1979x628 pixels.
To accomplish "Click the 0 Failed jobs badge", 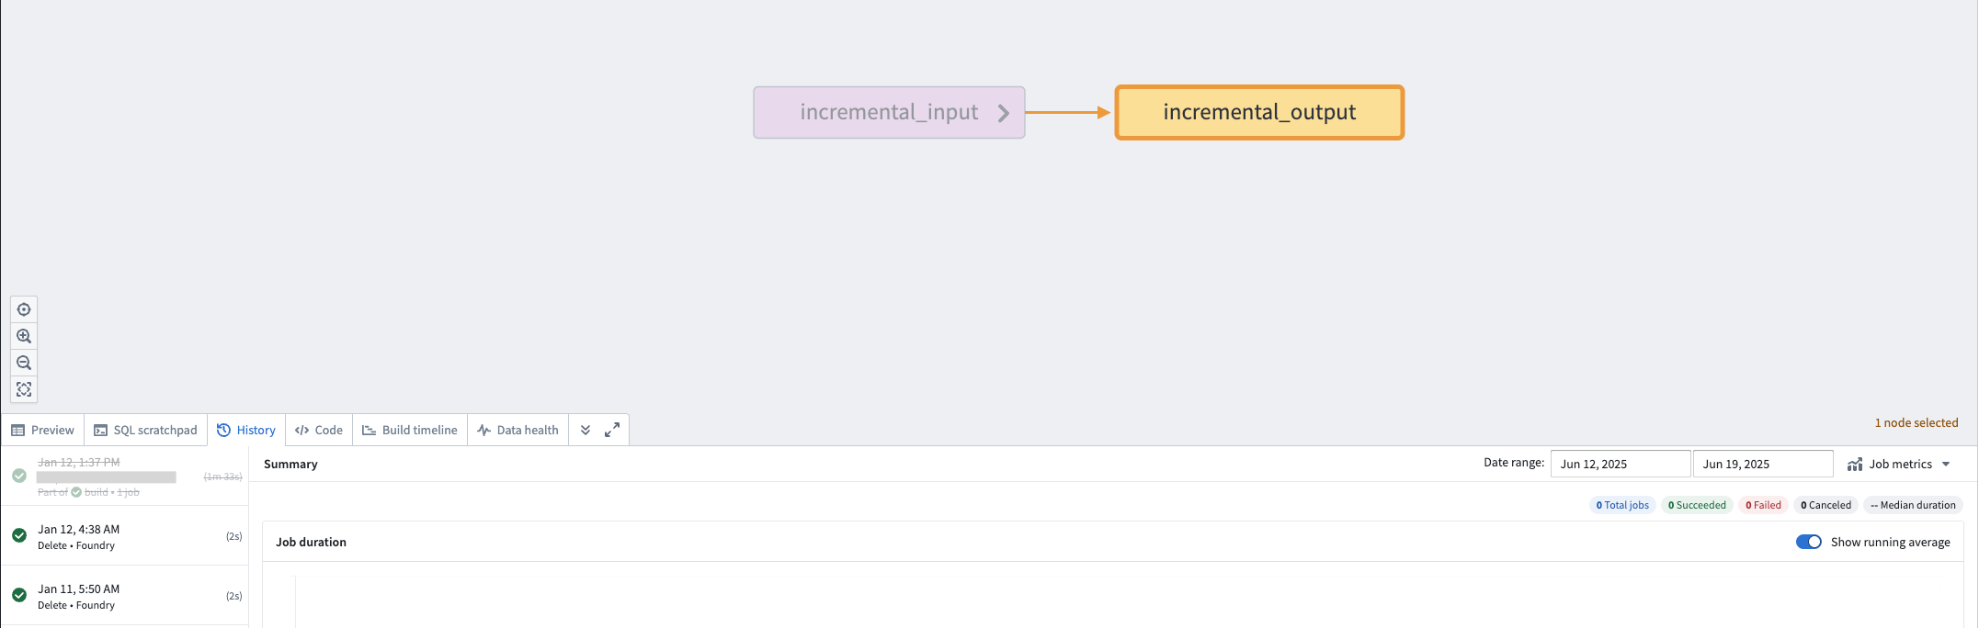I will [1763, 505].
